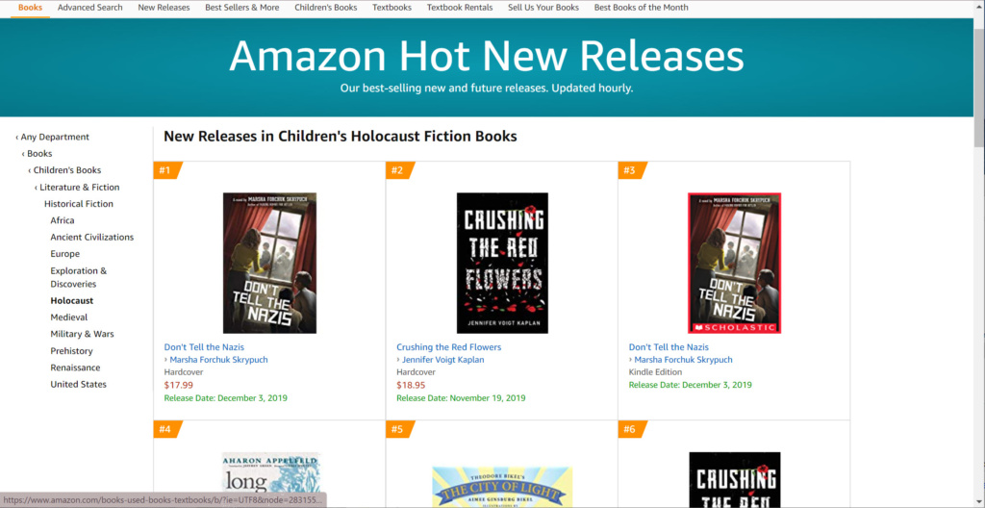Image resolution: width=985 pixels, height=508 pixels.
Task: Click Crushing the Red Flowers book cover
Action: 502,263
